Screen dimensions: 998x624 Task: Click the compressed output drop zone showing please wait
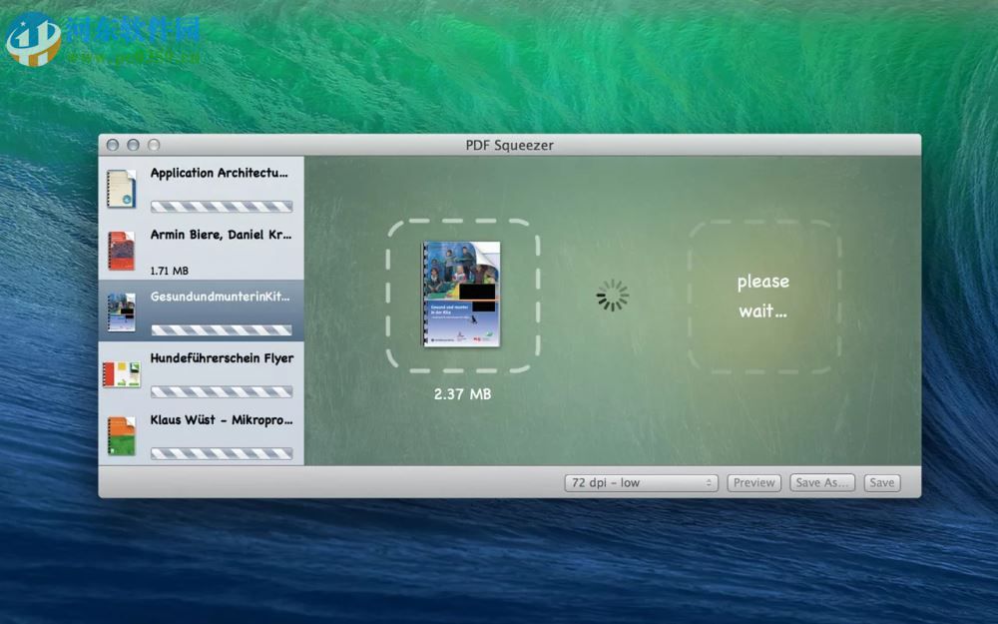point(763,296)
